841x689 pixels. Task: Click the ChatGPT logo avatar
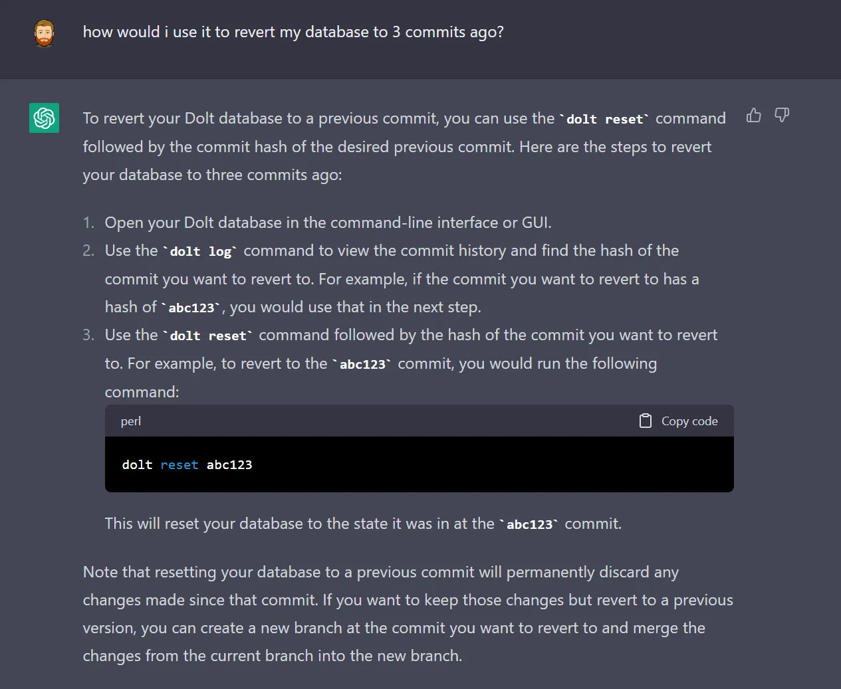click(44, 118)
